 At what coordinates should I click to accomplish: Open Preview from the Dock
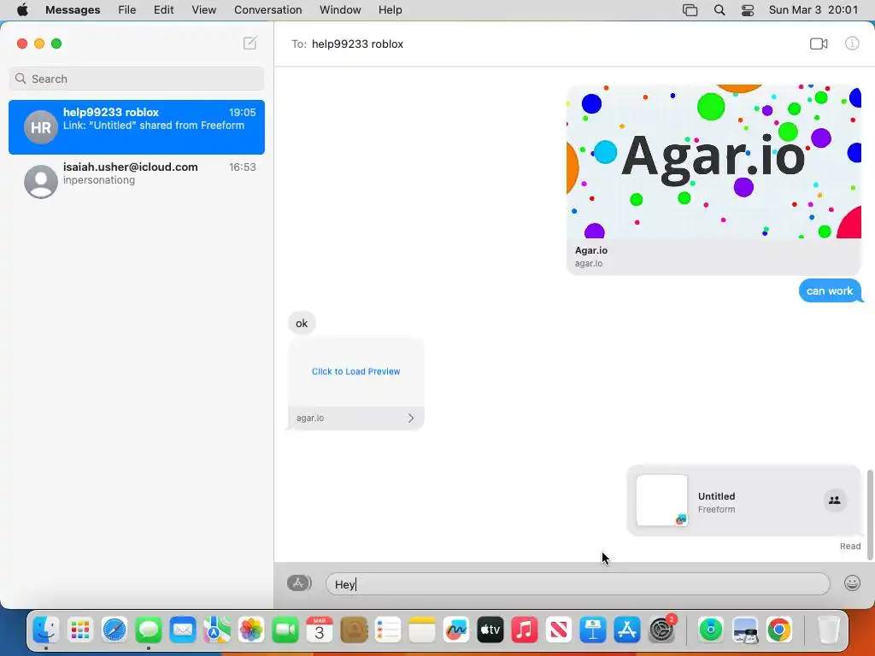745,630
